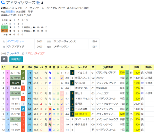The width and height of the screenshot is (154, 133).
Task: Click the 馬場lv column header
Action: pos(149,67)
